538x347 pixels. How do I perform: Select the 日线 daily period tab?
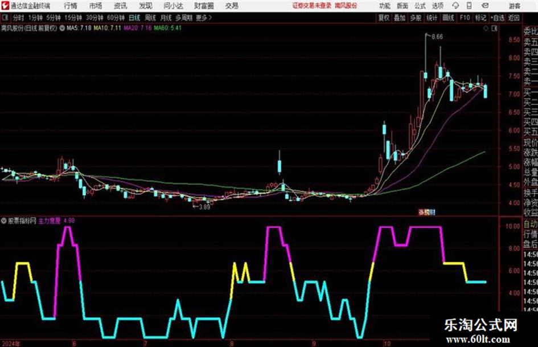point(134,18)
